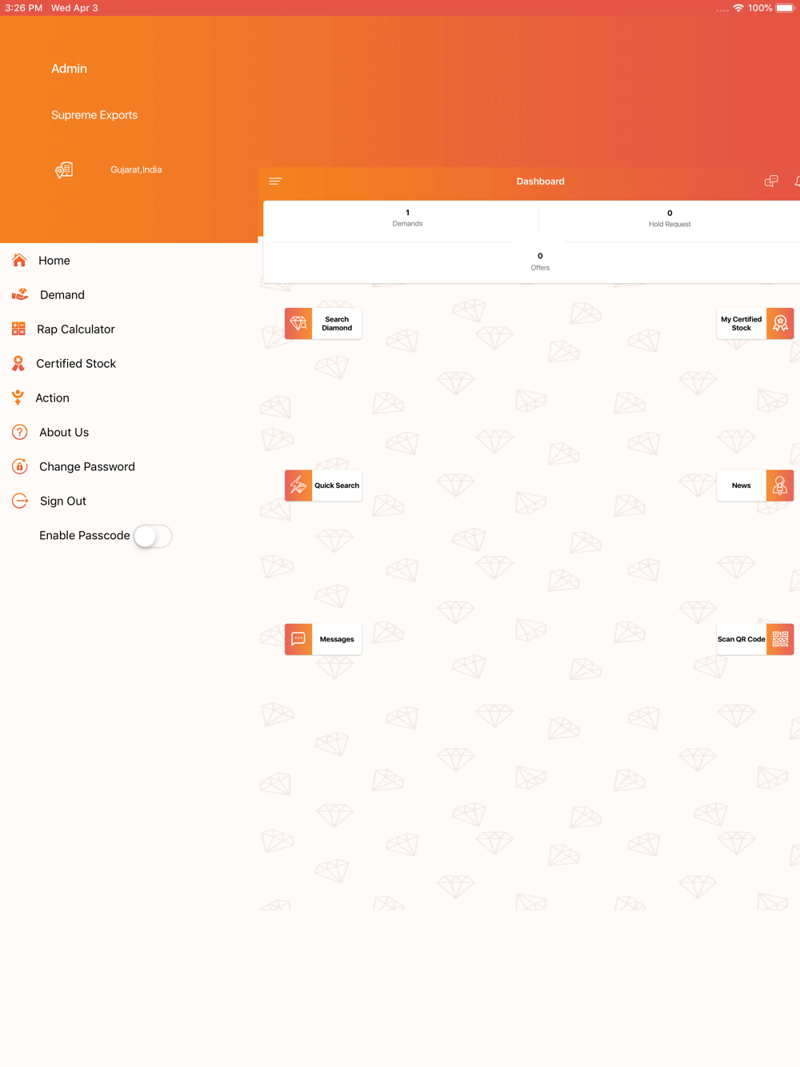Open the chat icon in Dashboard header

tap(771, 182)
